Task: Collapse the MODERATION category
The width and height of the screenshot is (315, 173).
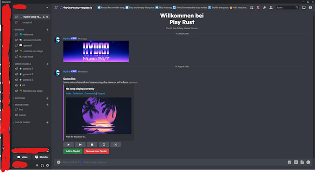Action: coord(21,105)
